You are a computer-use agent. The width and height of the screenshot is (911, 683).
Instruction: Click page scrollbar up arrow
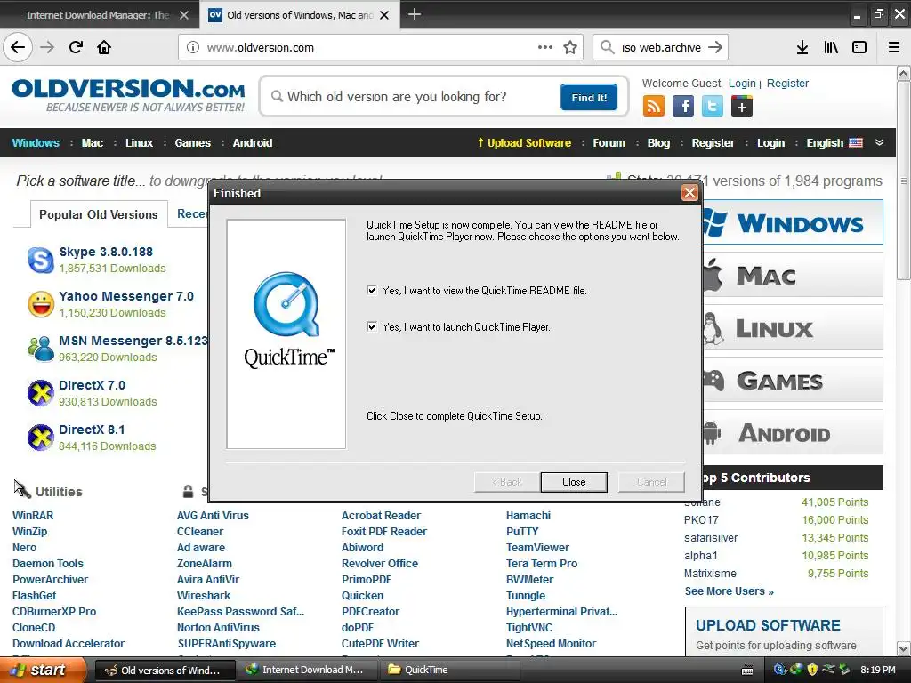(x=904, y=73)
